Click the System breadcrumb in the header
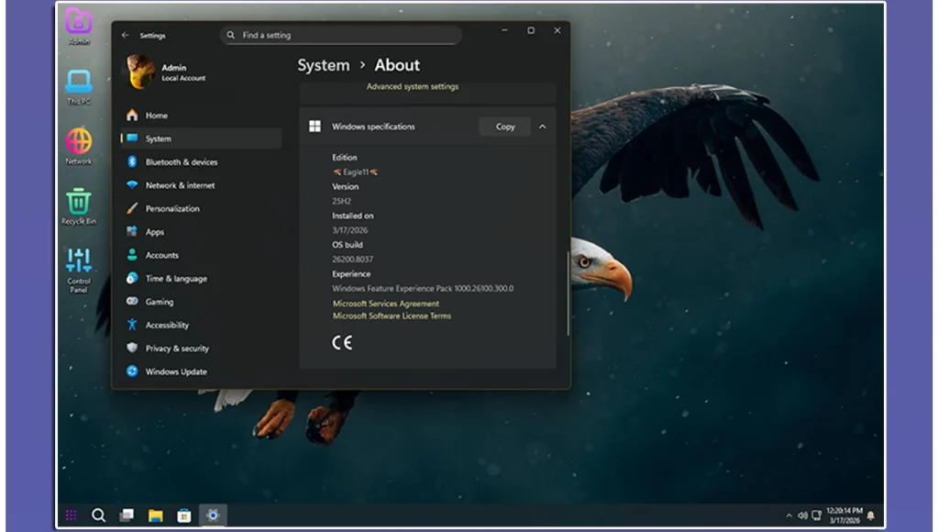The image size is (939, 532). tap(323, 65)
